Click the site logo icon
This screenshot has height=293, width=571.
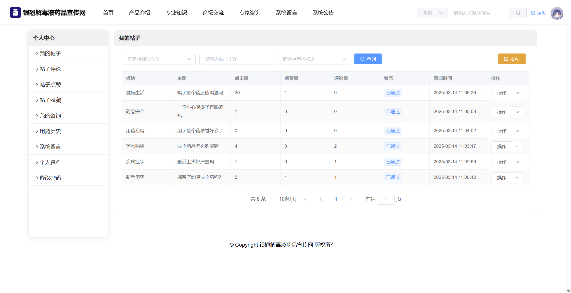[x=15, y=12]
